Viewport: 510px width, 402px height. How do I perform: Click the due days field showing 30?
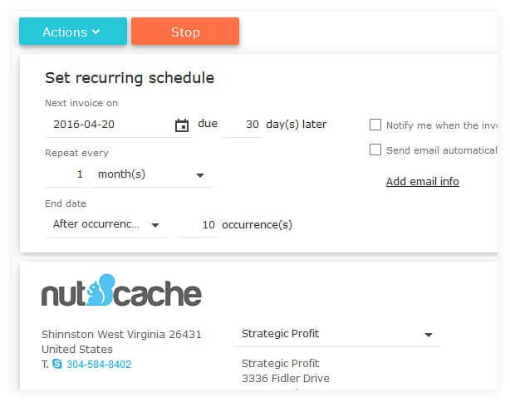click(x=242, y=125)
